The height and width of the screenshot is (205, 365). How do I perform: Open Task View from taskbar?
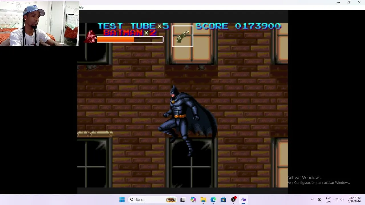[x=182, y=200]
